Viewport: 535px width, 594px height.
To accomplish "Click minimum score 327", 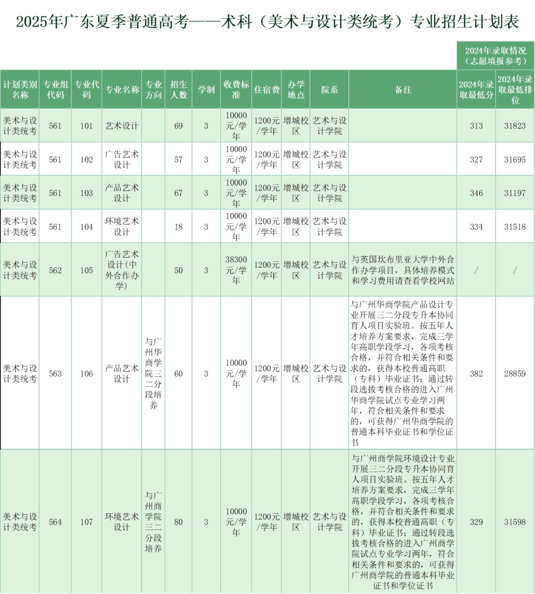I will [476, 159].
